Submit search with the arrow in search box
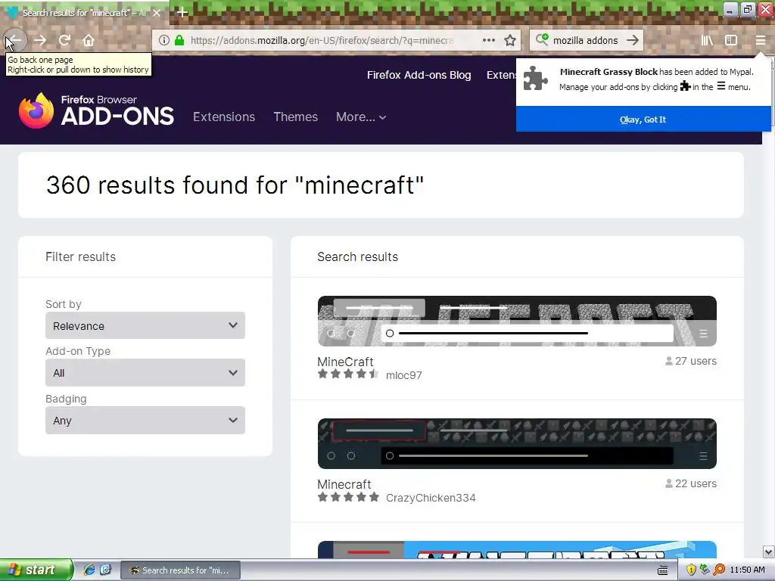This screenshot has height=581, width=775. (x=633, y=41)
